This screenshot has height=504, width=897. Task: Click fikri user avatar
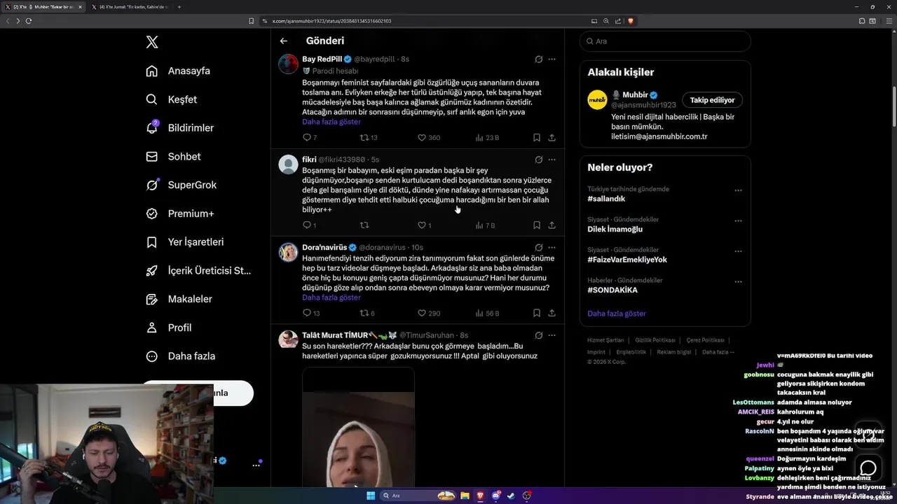(x=289, y=164)
